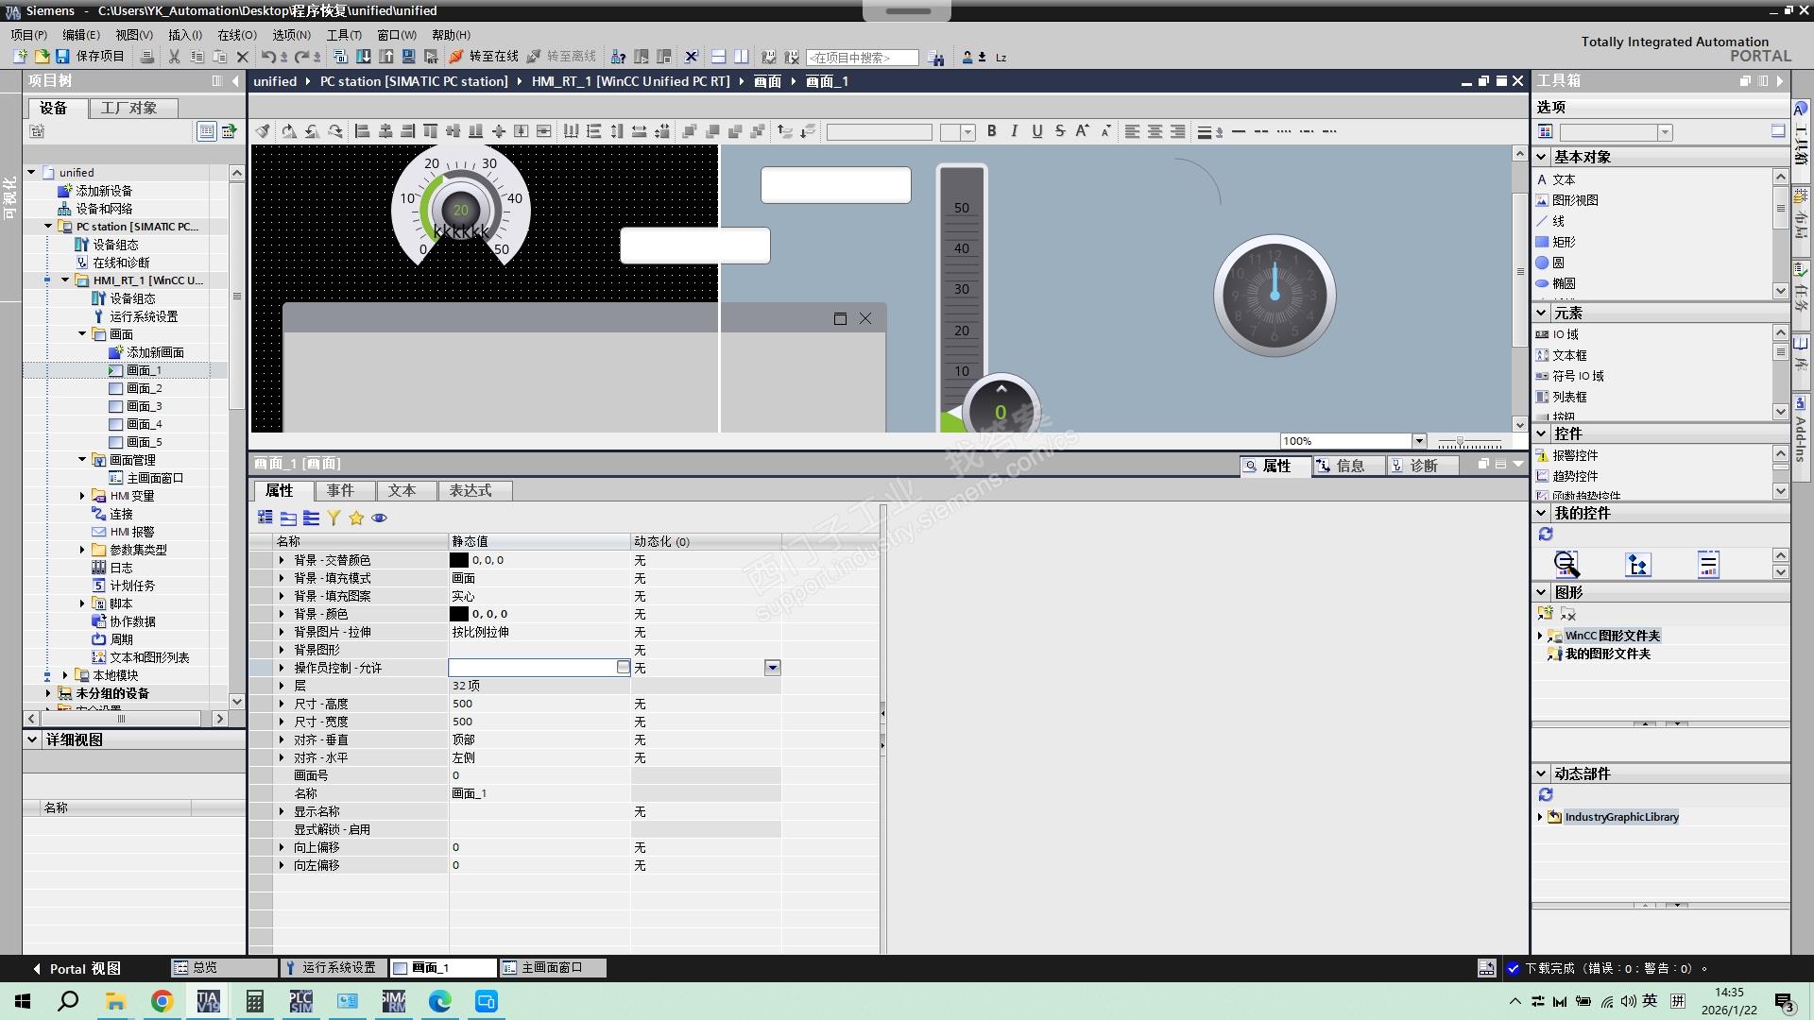Screen dimensions: 1814x1020
Task: Click the save project disk icon
Action: click(62, 57)
